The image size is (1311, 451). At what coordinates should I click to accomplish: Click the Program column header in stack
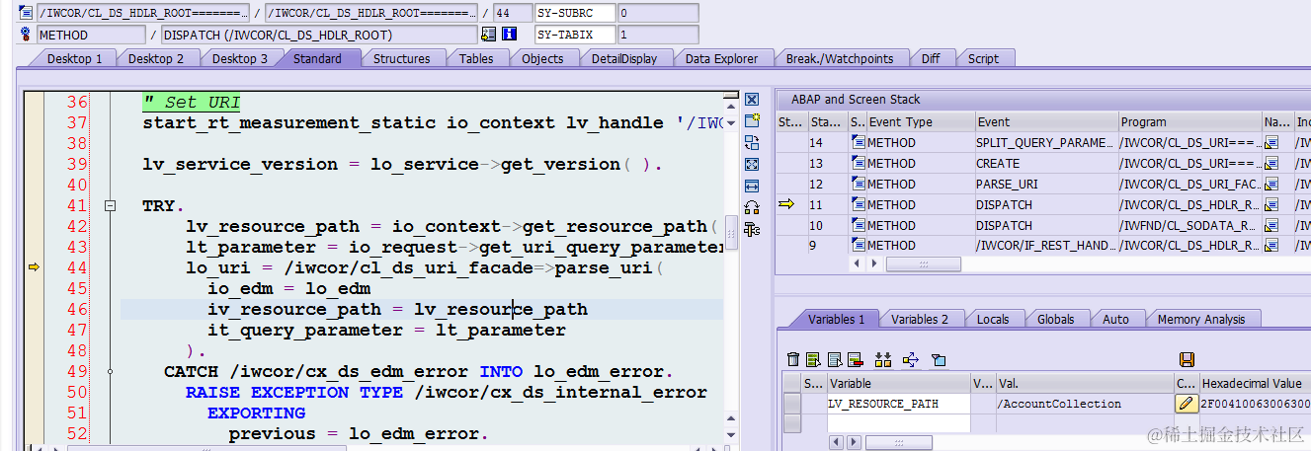click(x=1189, y=122)
